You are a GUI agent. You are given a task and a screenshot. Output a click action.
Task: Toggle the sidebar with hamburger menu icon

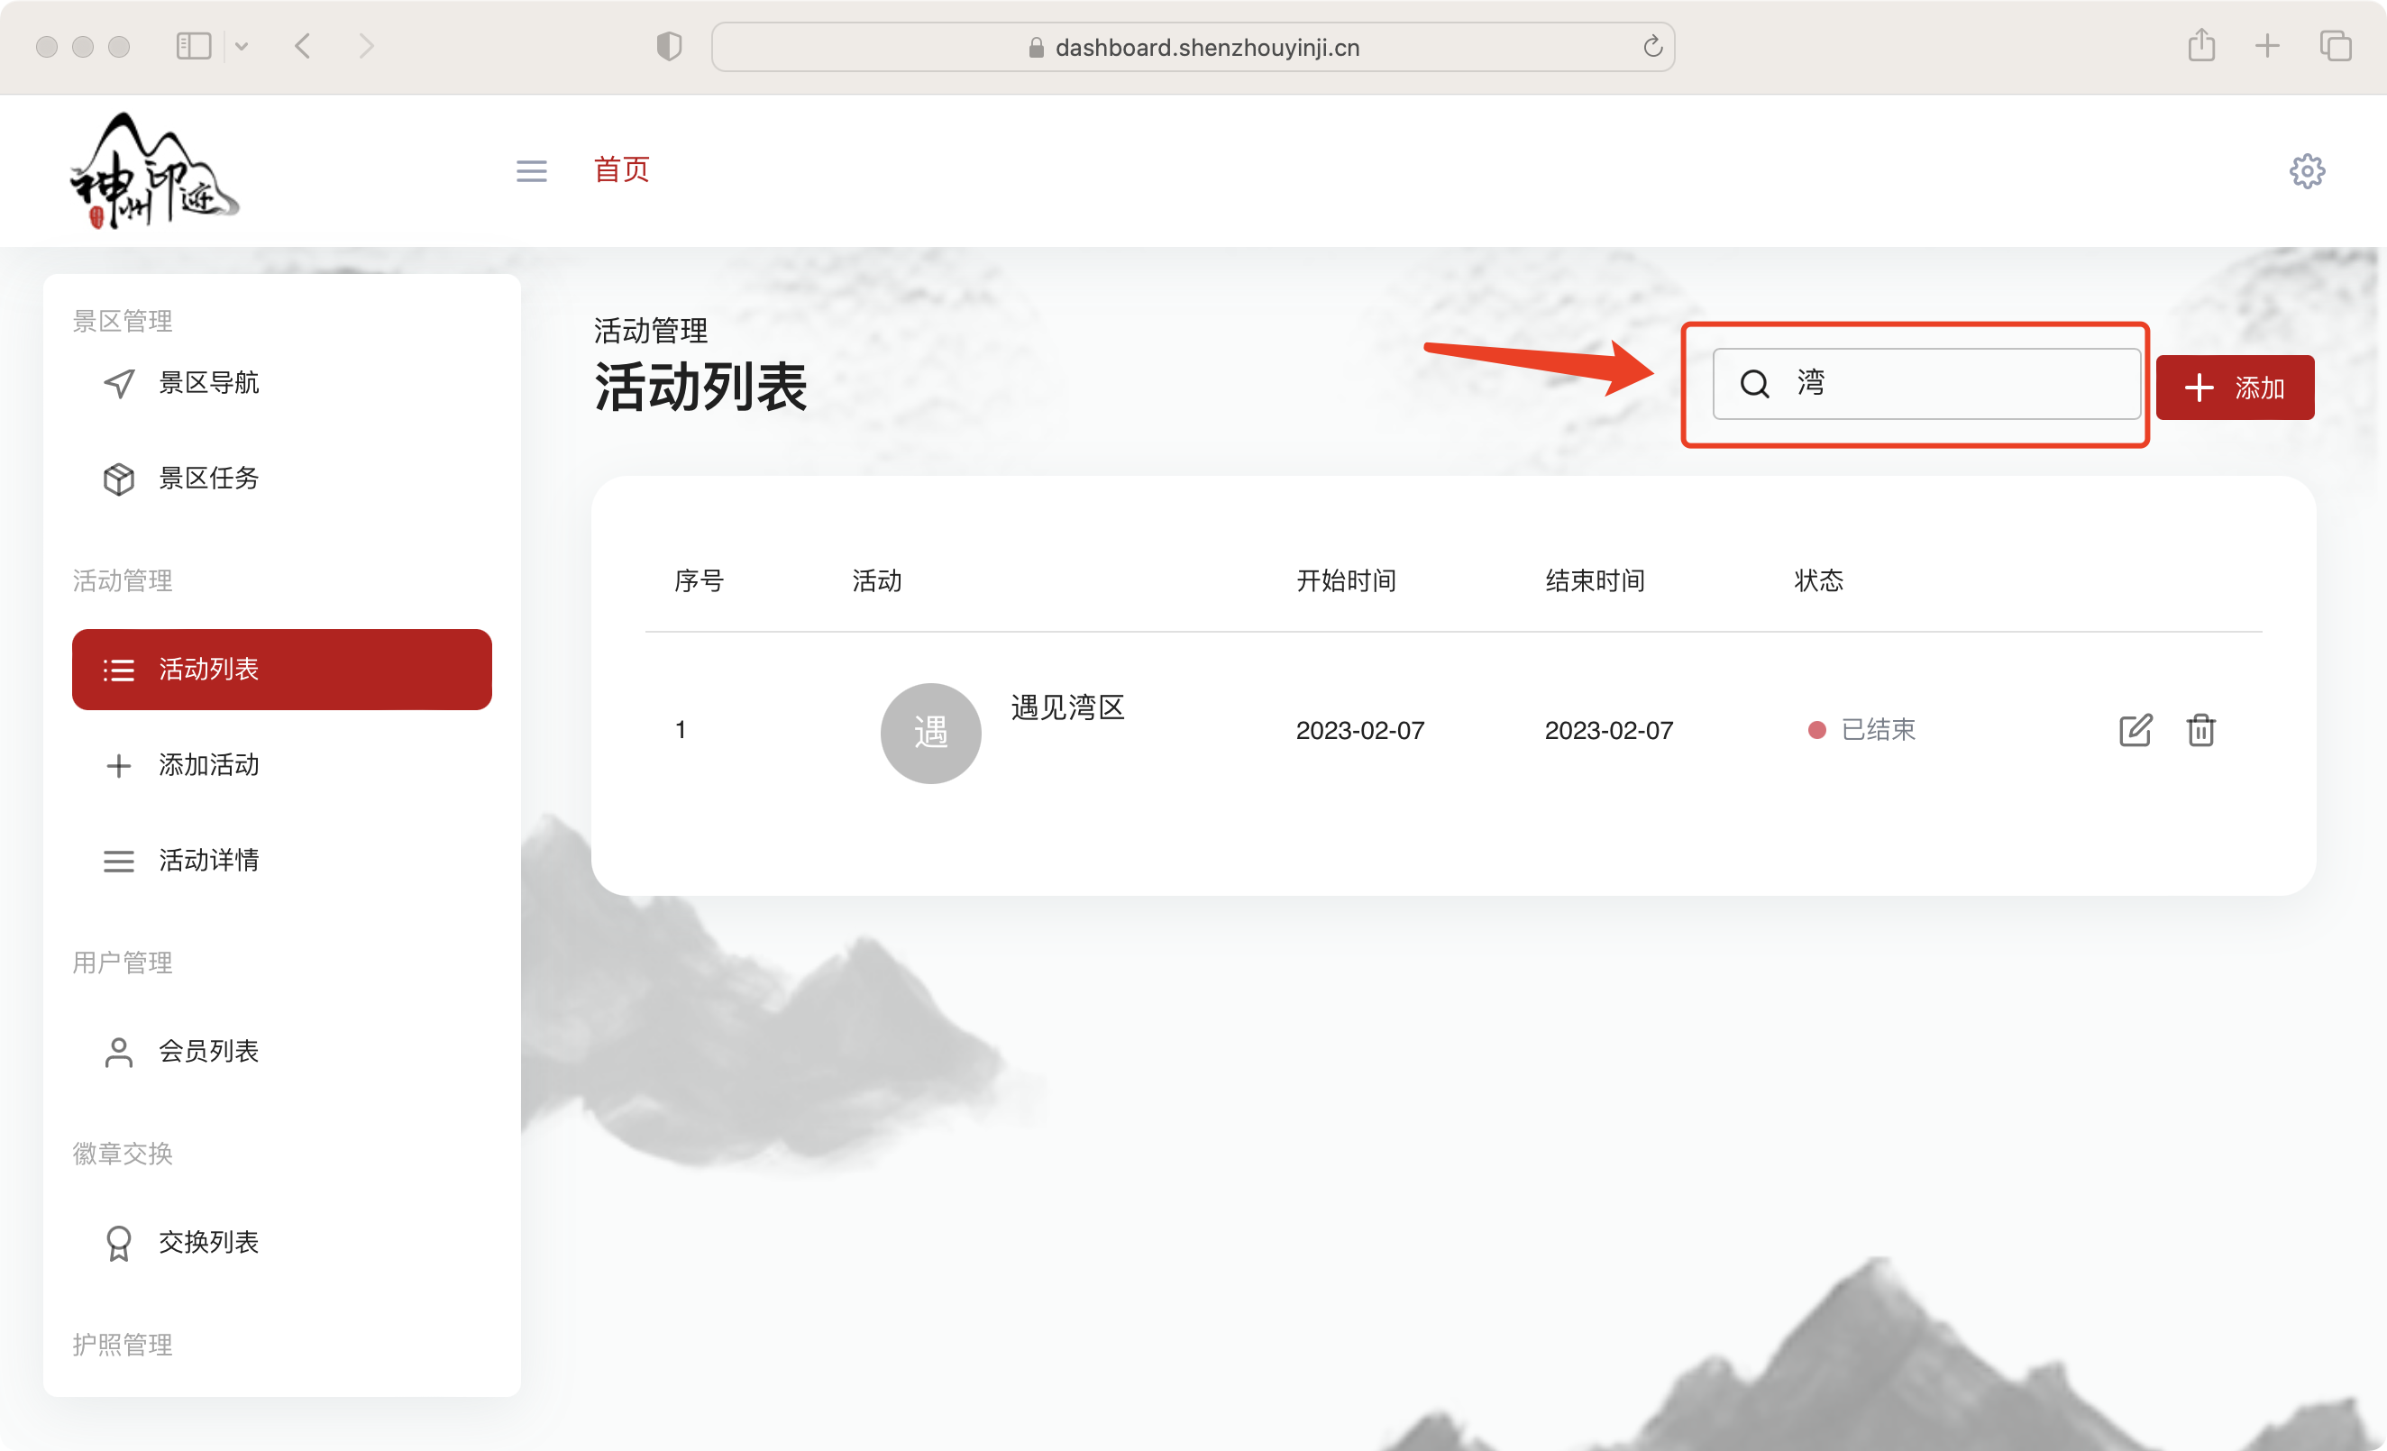tap(531, 170)
